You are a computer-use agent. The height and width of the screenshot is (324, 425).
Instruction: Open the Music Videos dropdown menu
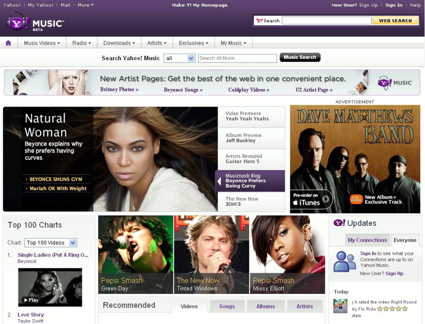42,43
